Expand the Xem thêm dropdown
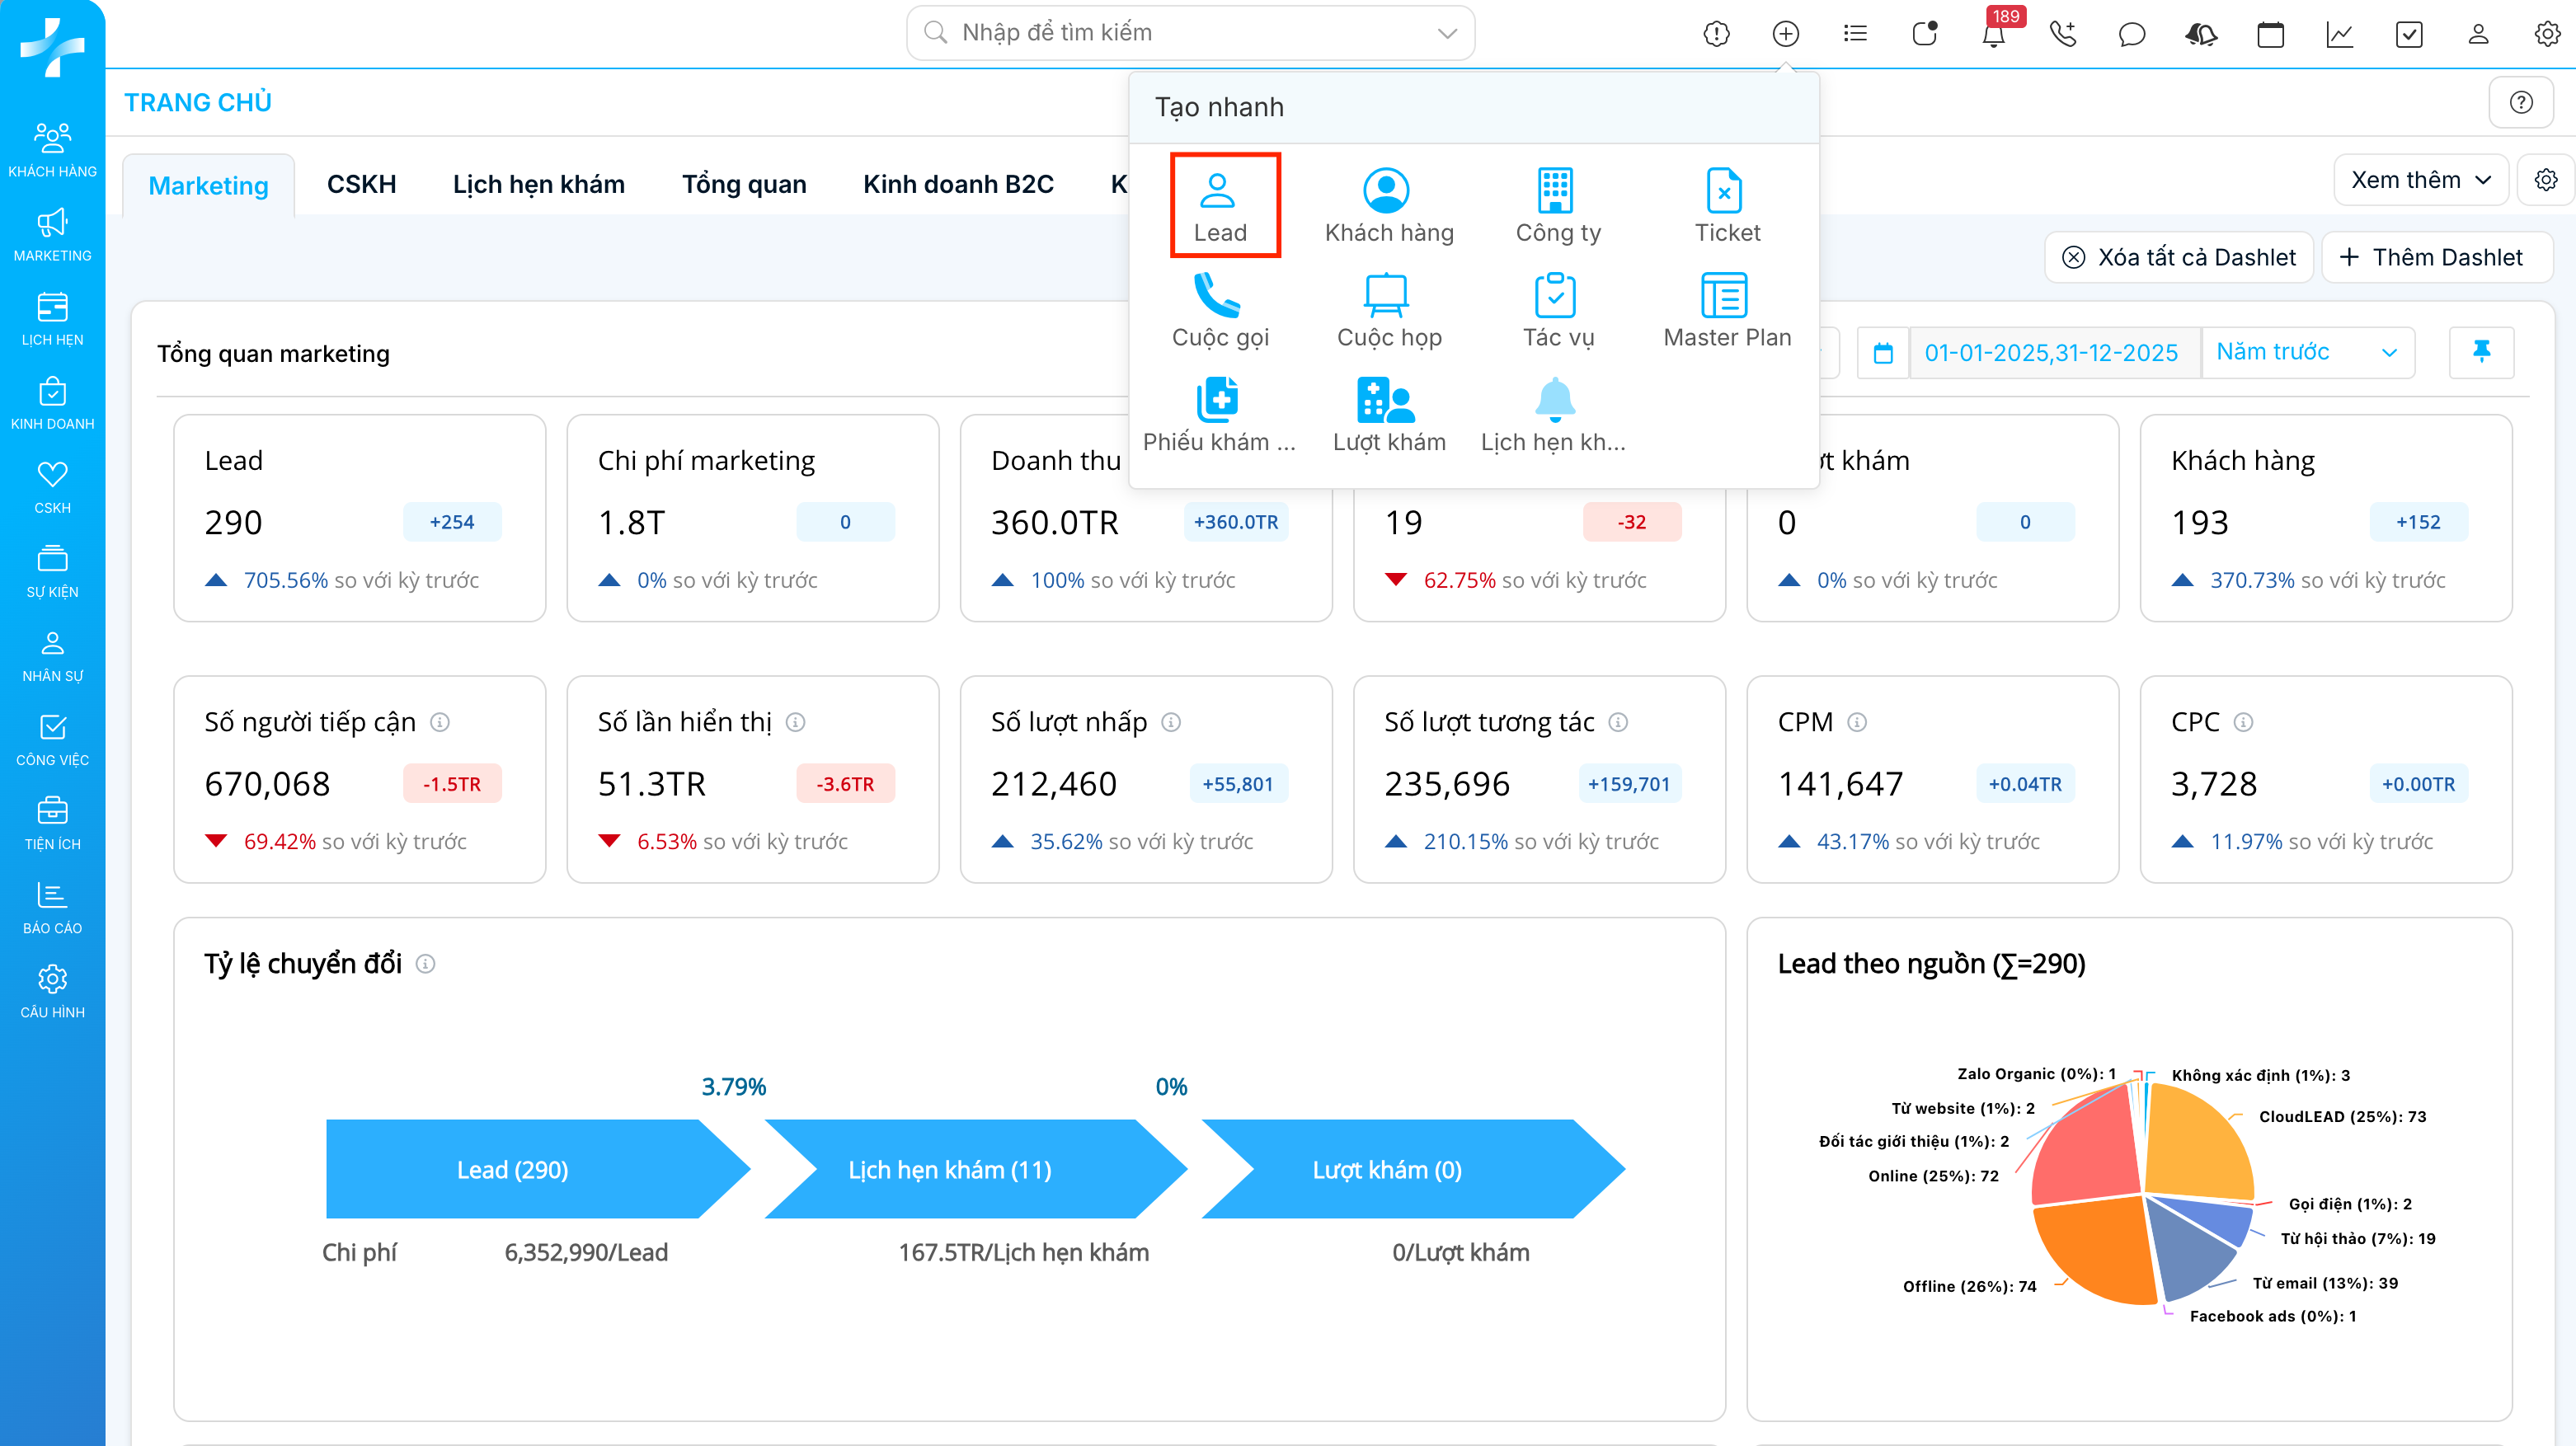Image resolution: width=2576 pixels, height=1446 pixels. 2420,180
